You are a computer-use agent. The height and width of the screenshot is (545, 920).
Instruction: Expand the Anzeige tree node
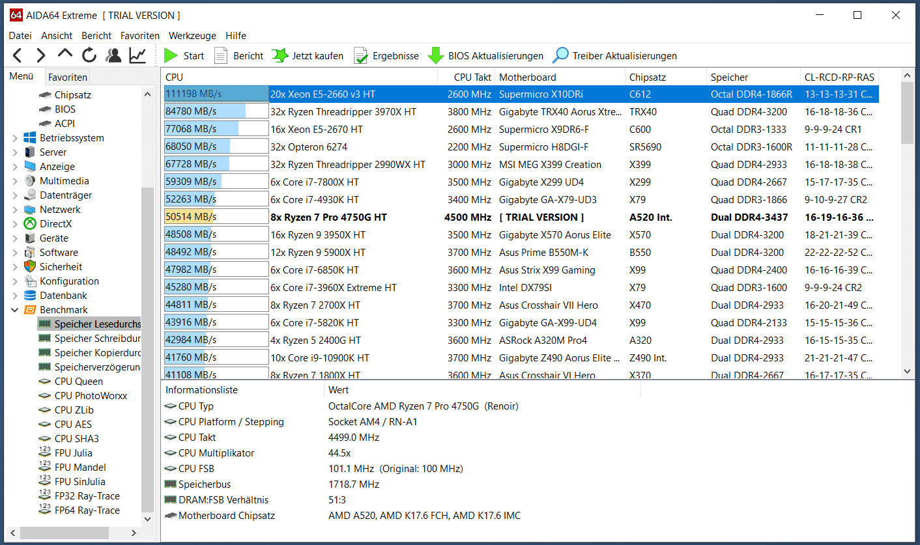point(16,167)
